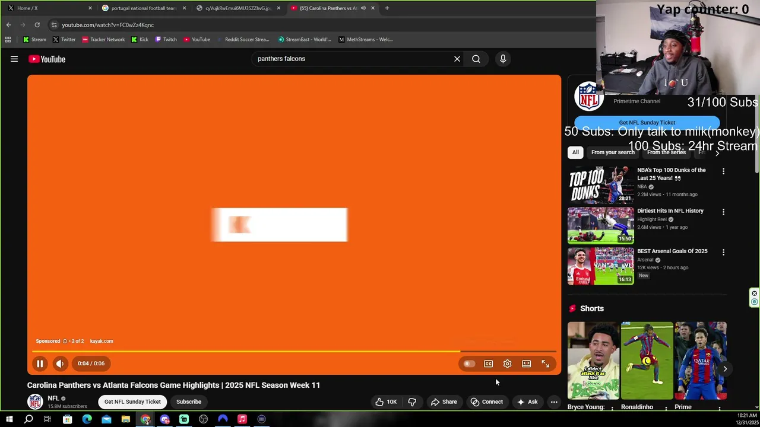760x427 pixels.
Task: Enter fullscreen mode in the player
Action: click(545, 364)
